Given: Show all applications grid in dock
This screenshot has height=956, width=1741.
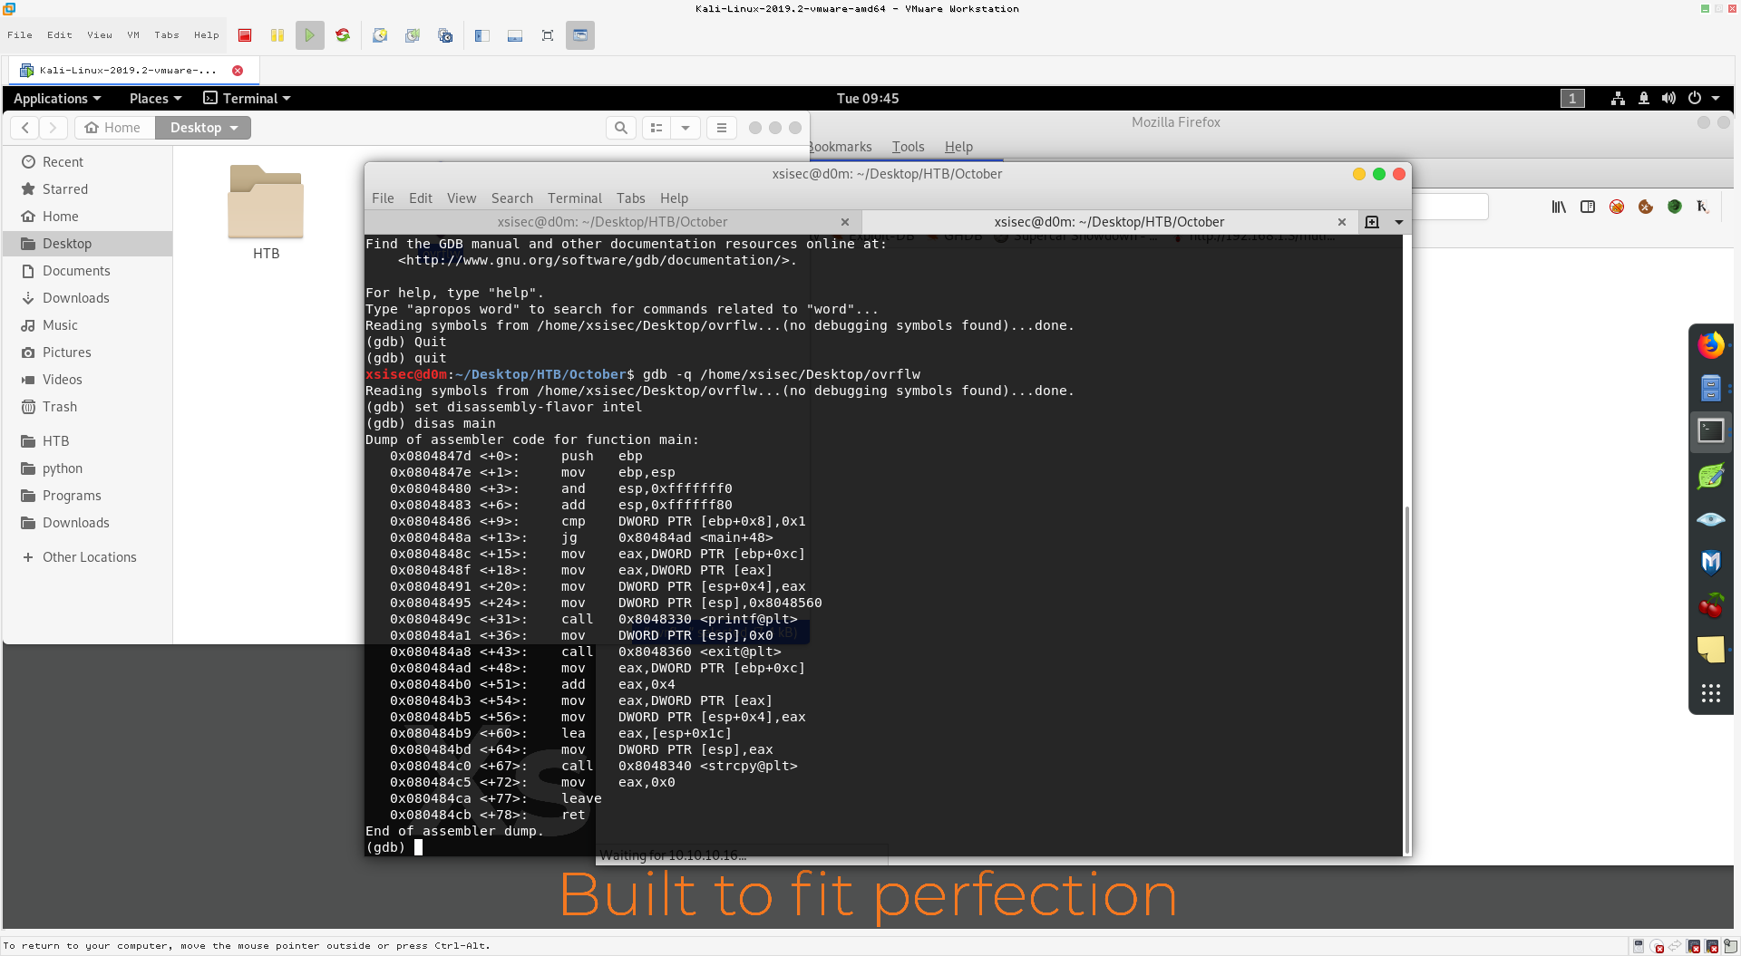Looking at the screenshot, I should pos(1711,694).
